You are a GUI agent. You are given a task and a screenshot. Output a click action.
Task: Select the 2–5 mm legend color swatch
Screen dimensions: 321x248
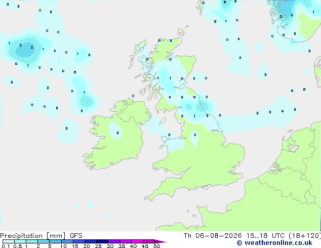pos(44,241)
